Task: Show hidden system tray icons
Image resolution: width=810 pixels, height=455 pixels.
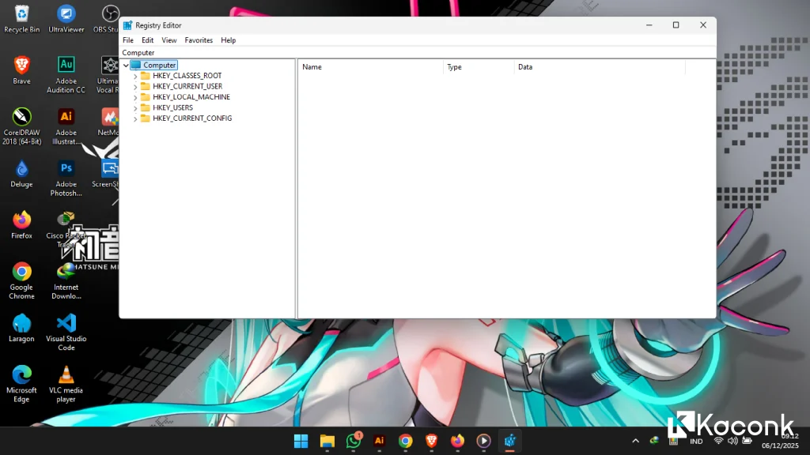Action: click(x=635, y=441)
